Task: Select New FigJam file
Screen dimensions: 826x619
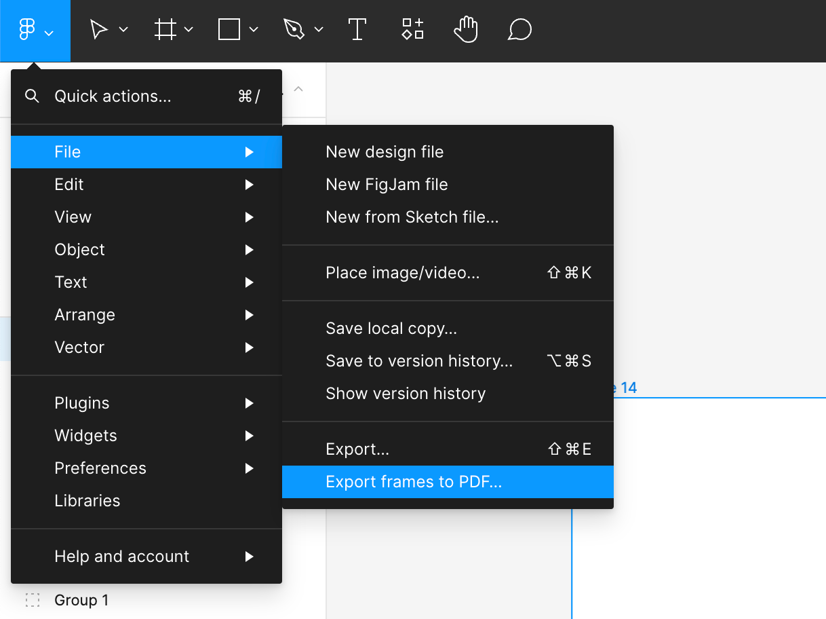Action: 387,185
